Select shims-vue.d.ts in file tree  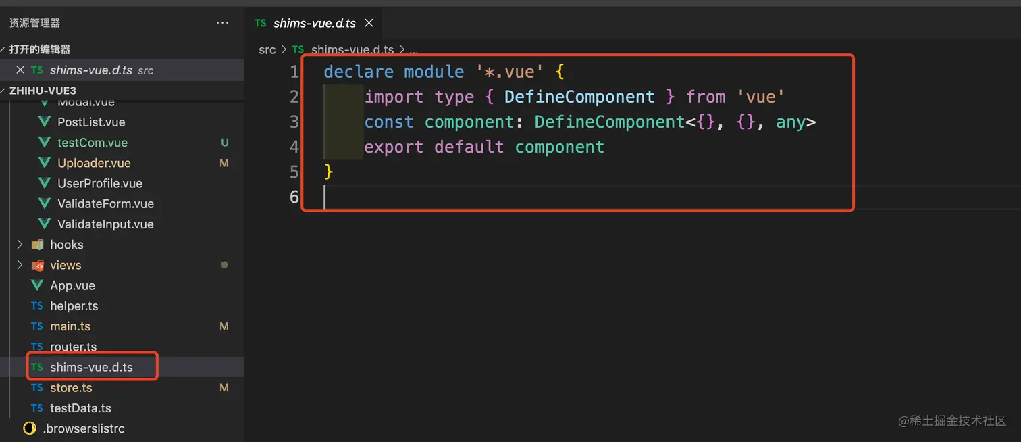tap(91, 367)
